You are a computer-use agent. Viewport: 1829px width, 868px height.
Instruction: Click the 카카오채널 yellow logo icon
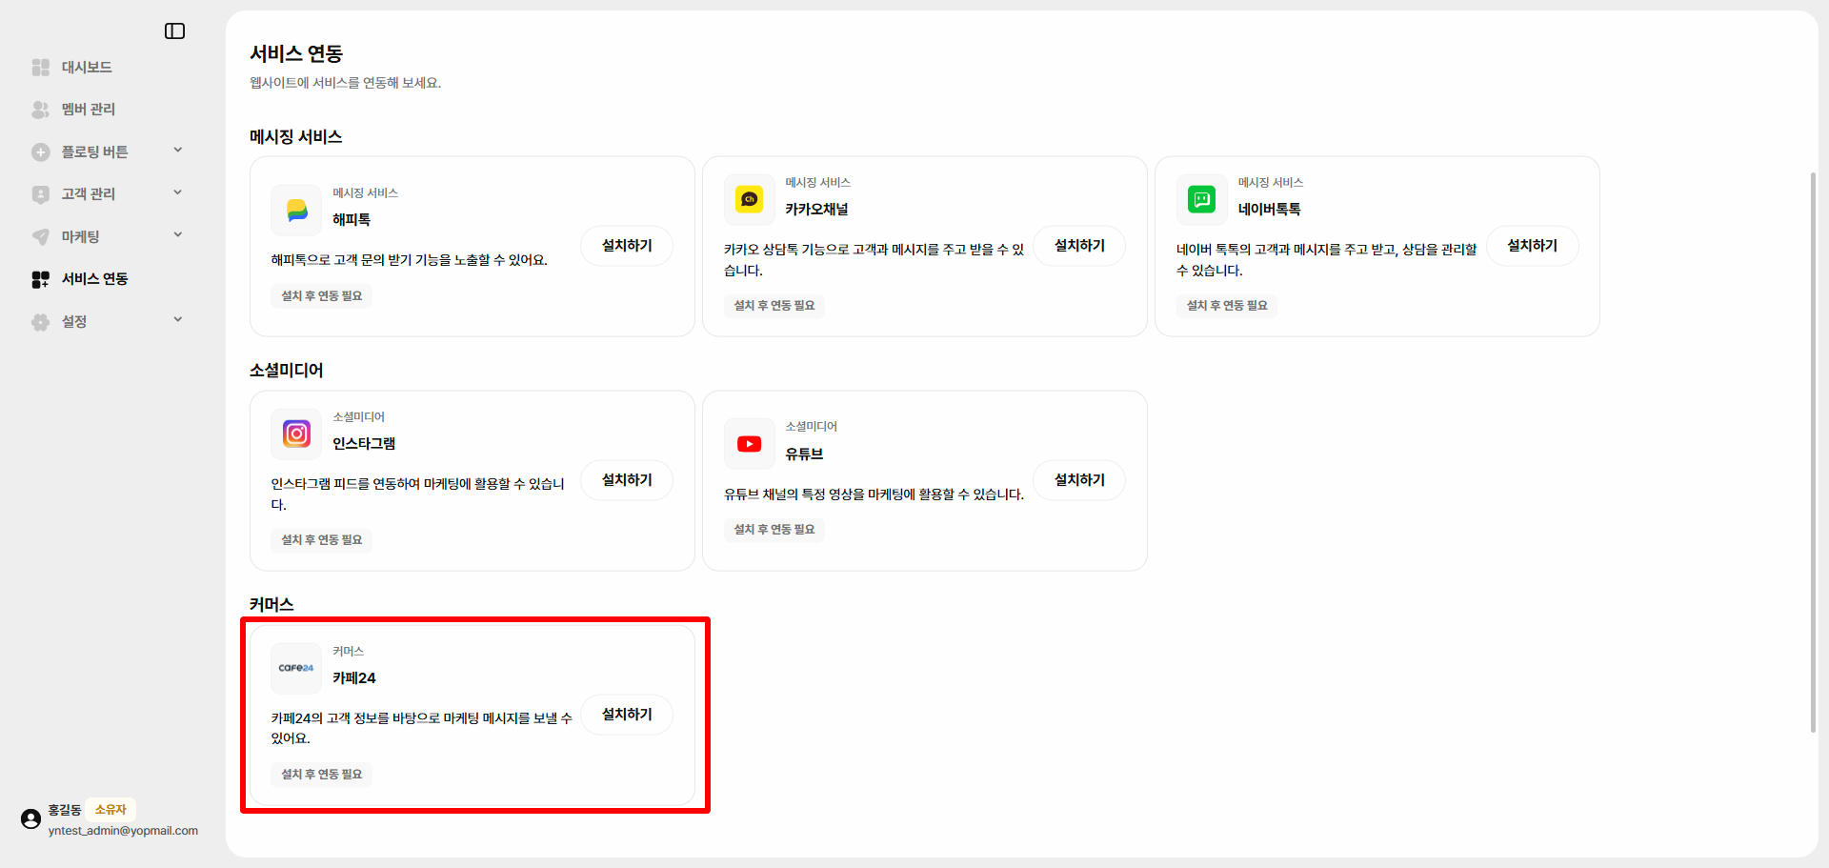[749, 199]
